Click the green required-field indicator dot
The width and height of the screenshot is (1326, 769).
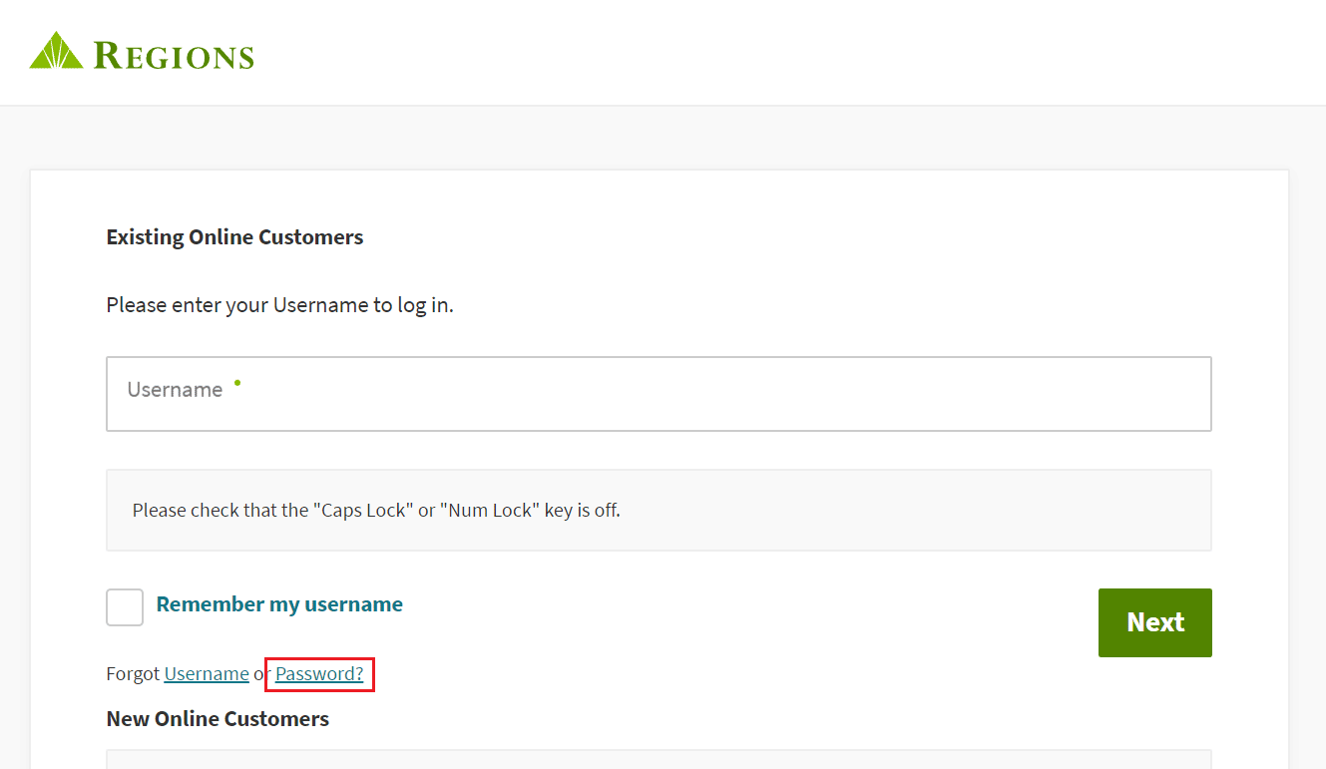click(237, 382)
